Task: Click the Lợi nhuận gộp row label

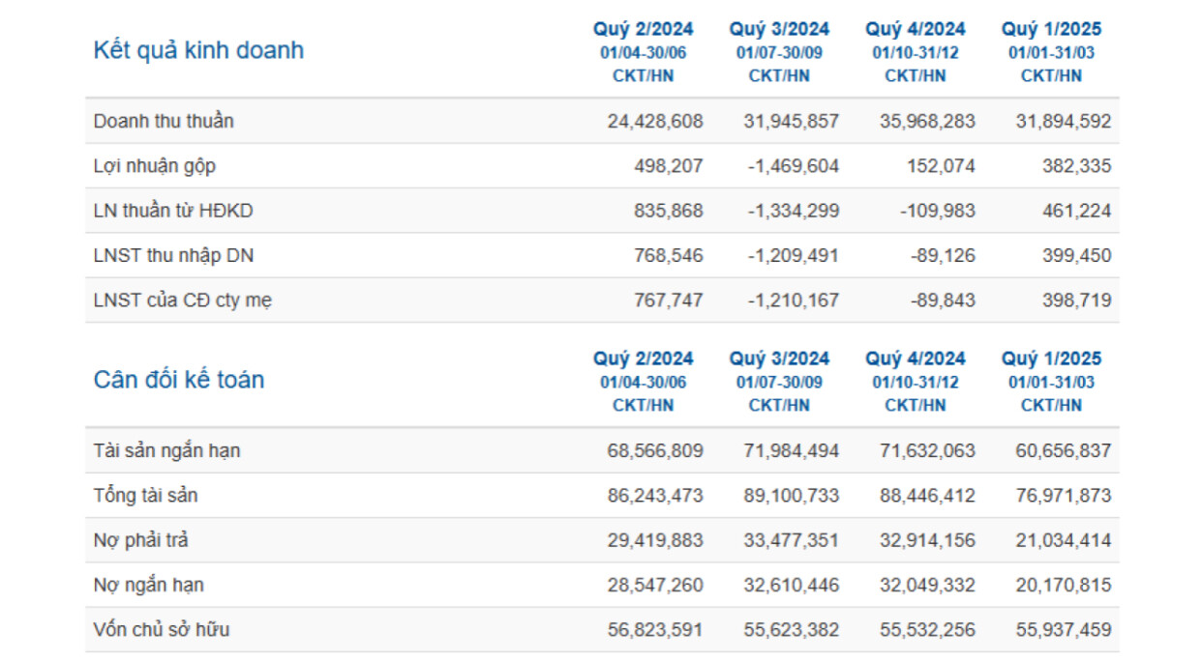Action: [155, 166]
